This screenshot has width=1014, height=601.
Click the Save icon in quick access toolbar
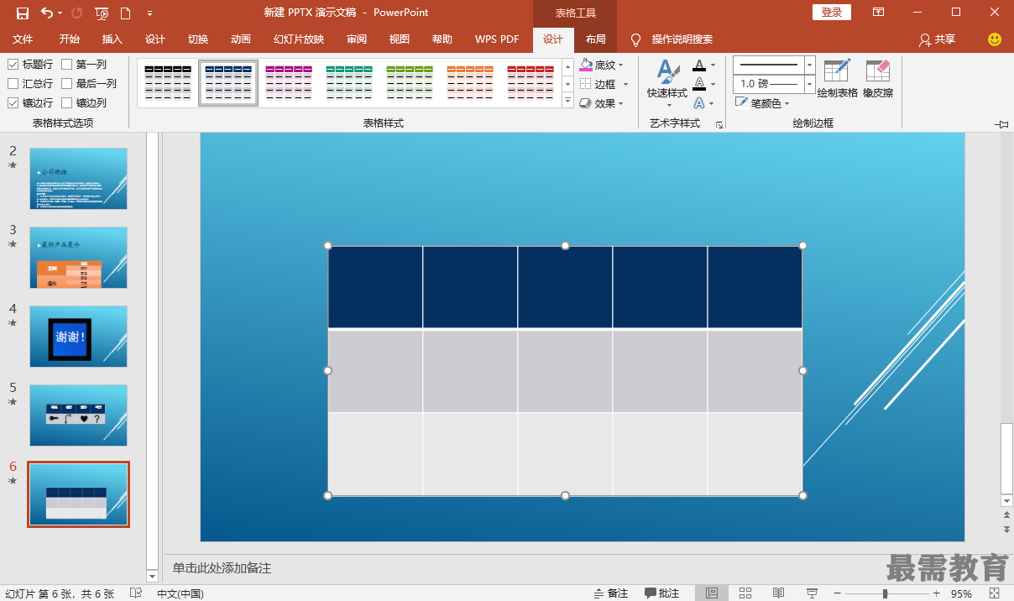point(23,13)
